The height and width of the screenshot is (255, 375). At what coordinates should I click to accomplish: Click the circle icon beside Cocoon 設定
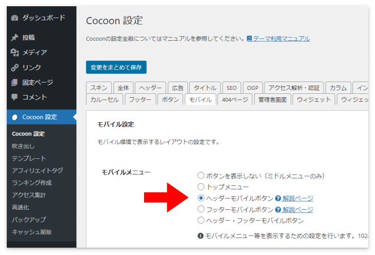click(15, 118)
